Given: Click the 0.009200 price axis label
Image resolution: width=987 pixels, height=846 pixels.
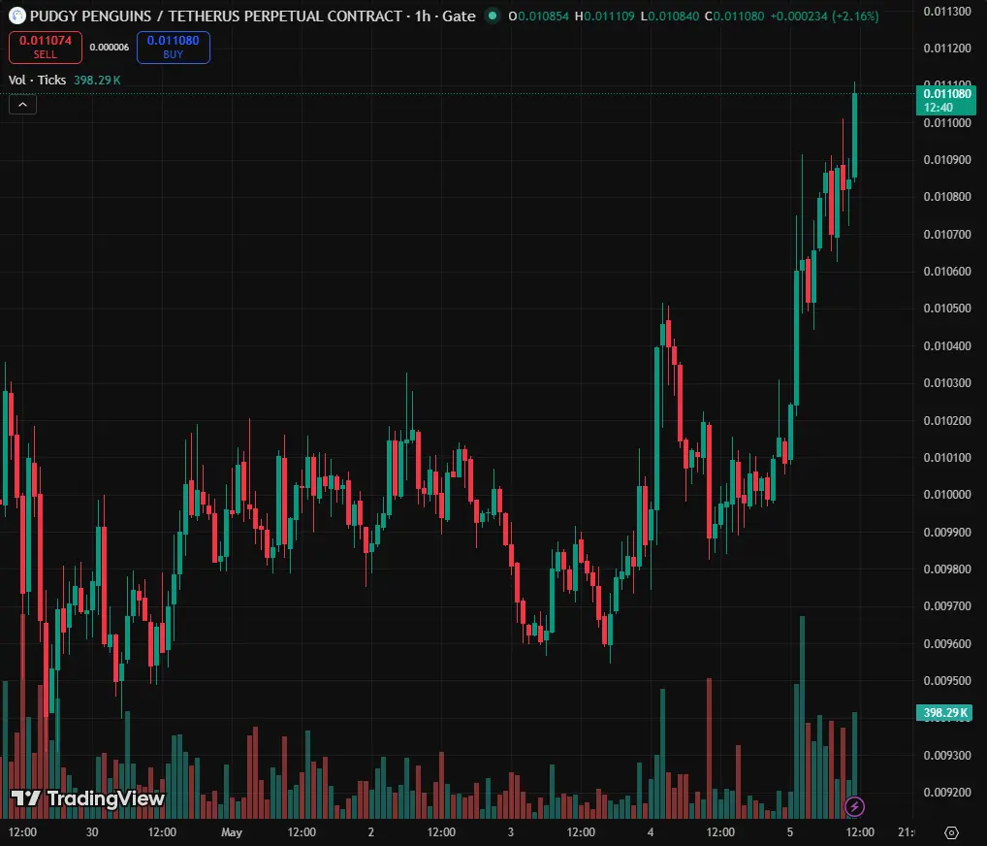Looking at the screenshot, I should click(947, 793).
